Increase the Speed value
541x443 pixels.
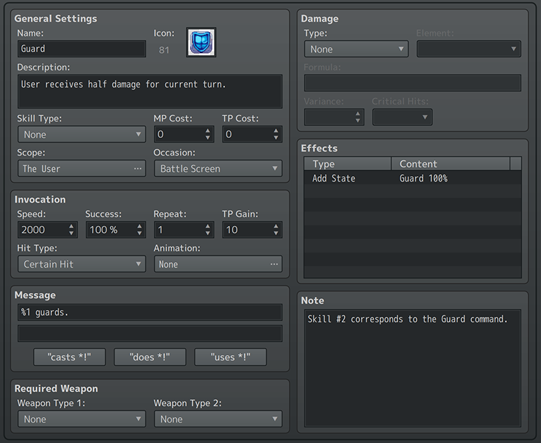pos(72,226)
